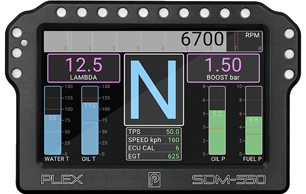Click the red redline marker near 7

click(235, 41)
